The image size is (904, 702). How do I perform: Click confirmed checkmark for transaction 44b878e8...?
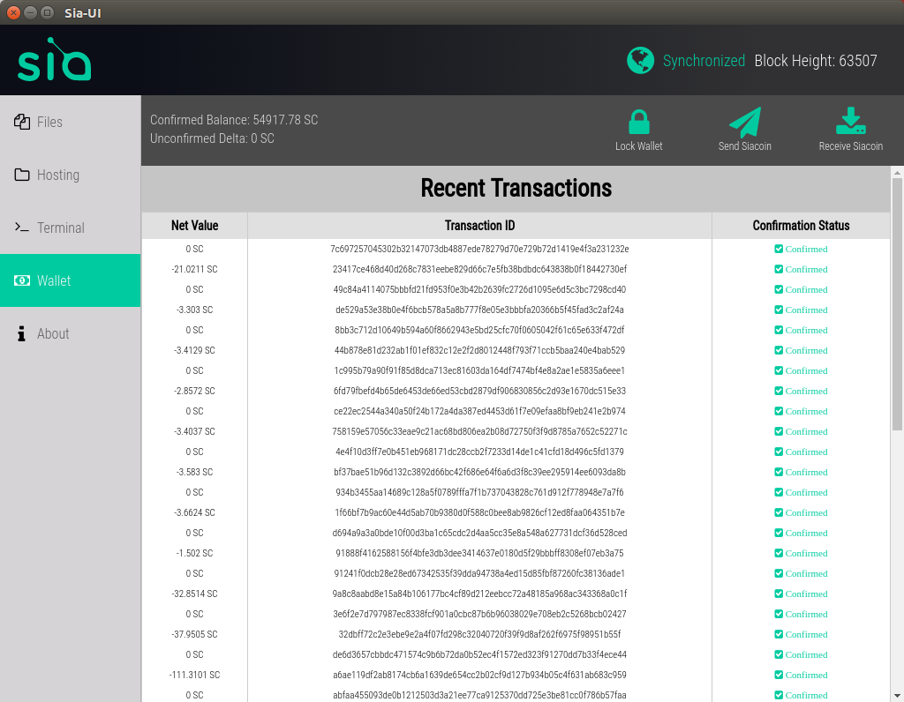point(779,350)
